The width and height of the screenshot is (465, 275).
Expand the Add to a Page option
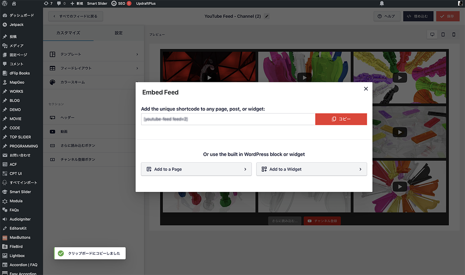click(196, 169)
